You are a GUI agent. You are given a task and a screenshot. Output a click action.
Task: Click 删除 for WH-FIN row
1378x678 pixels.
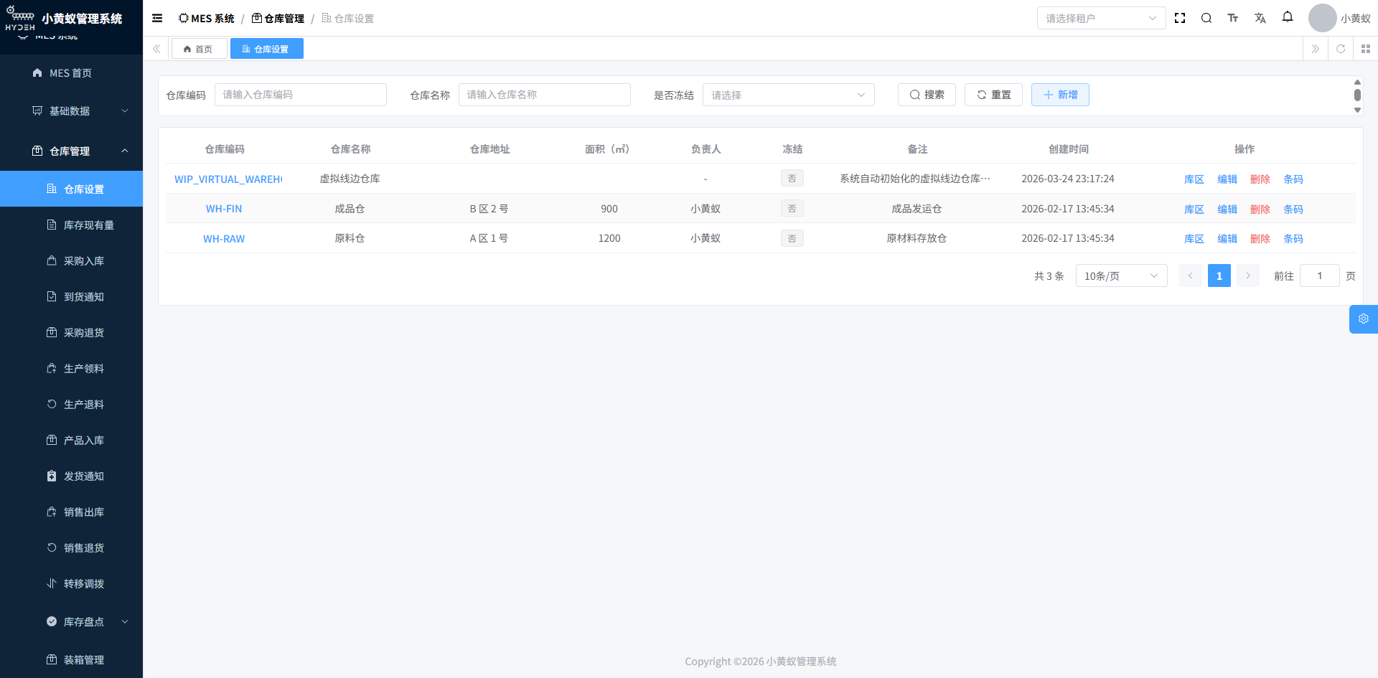1260,209
